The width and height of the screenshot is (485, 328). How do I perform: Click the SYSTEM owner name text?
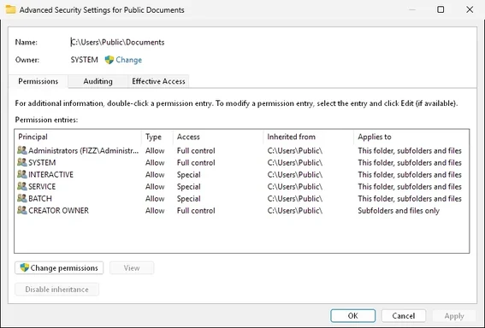pyautogui.click(x=84, y=60)
